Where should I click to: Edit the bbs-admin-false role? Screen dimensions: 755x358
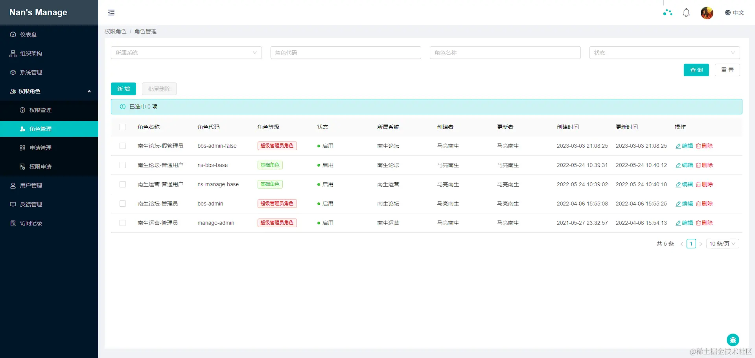coord(684,146)
